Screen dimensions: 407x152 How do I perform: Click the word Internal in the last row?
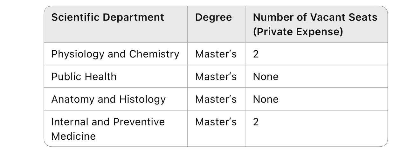click(70, 122)
